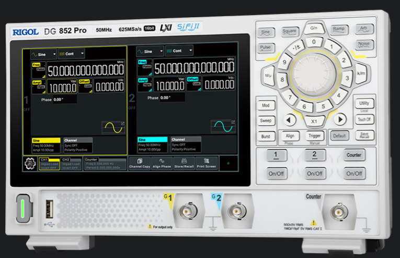Image resolution: width=400 pixels, height=258 pixels.
Task: Push the Ramp waveform key
Action: coord(339,30)
